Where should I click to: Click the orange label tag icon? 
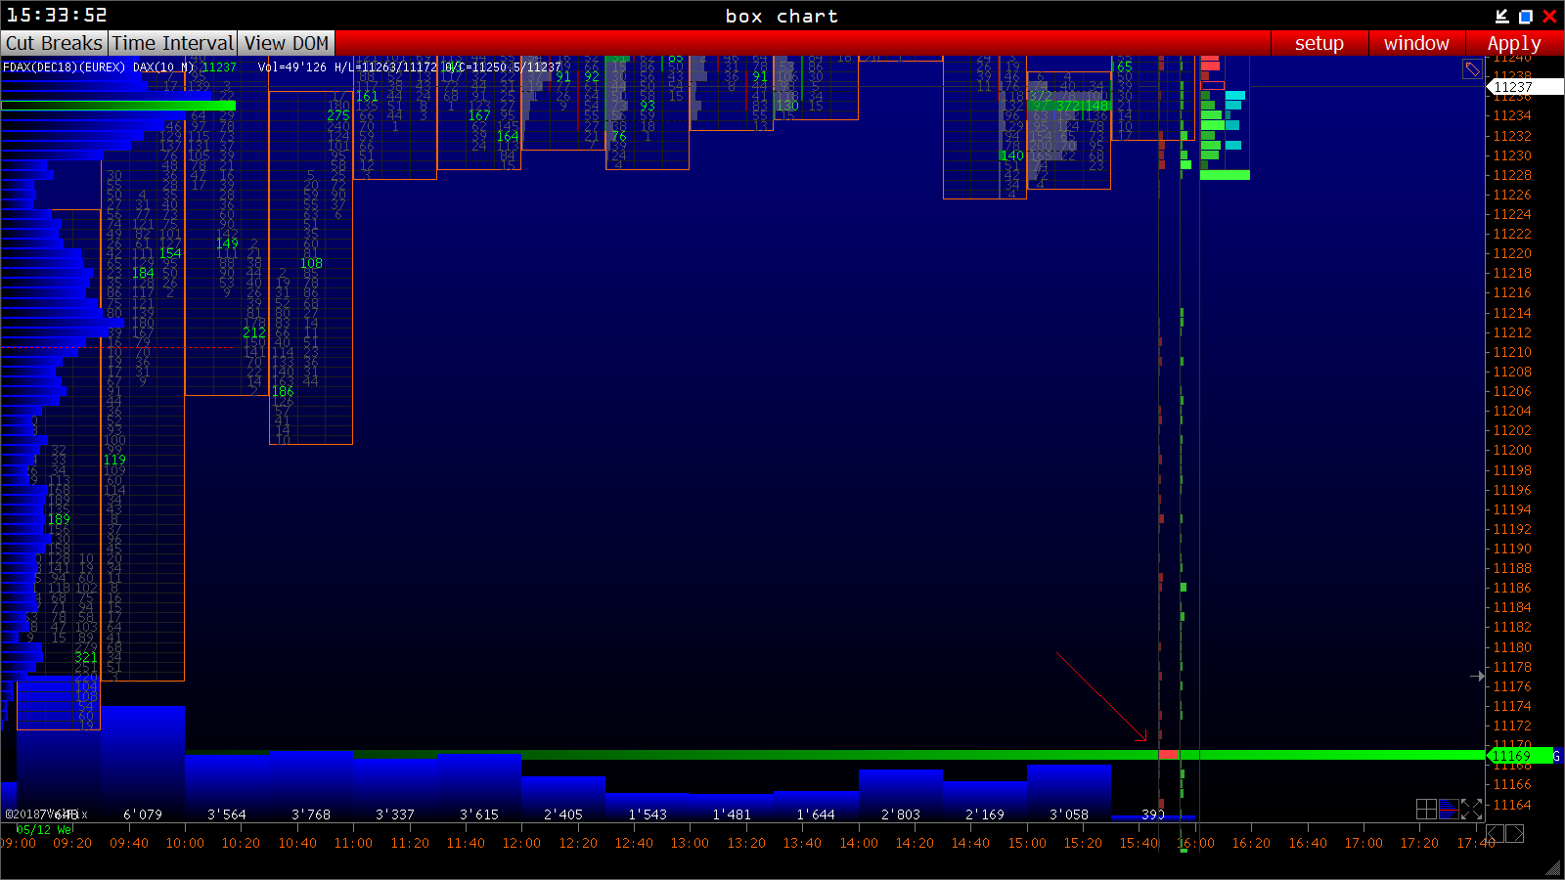click(1472, 68)
